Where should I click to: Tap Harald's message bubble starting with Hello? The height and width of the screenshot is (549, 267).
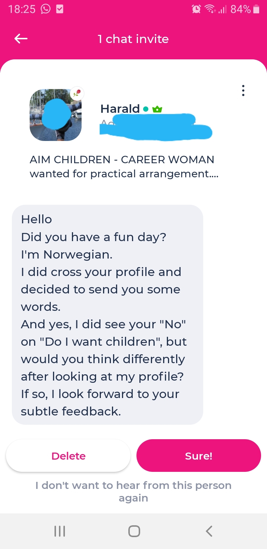tap(108, 315)
